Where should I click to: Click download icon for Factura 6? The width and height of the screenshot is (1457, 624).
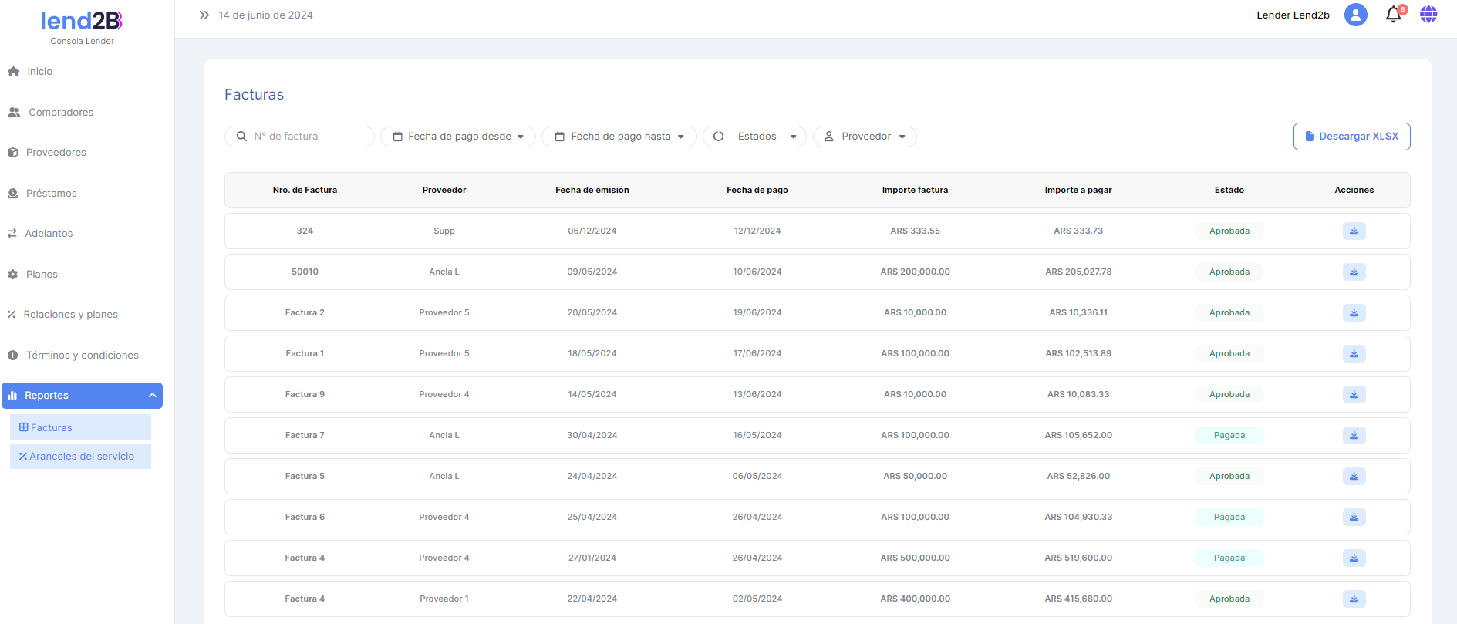tap(1354, 517)
